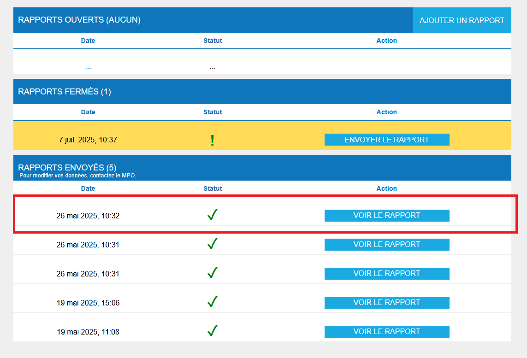This screenshot has height=358, width=527.
Task: Click the green checkmark for the highlighted report
Action: pos(212,214)
